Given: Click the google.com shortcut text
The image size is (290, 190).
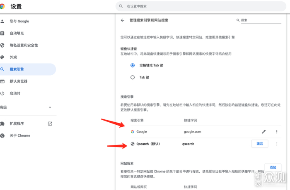Looking at the screenshot, I should [x=192, y=132].
